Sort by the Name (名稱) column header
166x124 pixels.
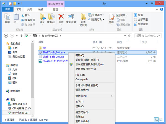tap(41, 42)
